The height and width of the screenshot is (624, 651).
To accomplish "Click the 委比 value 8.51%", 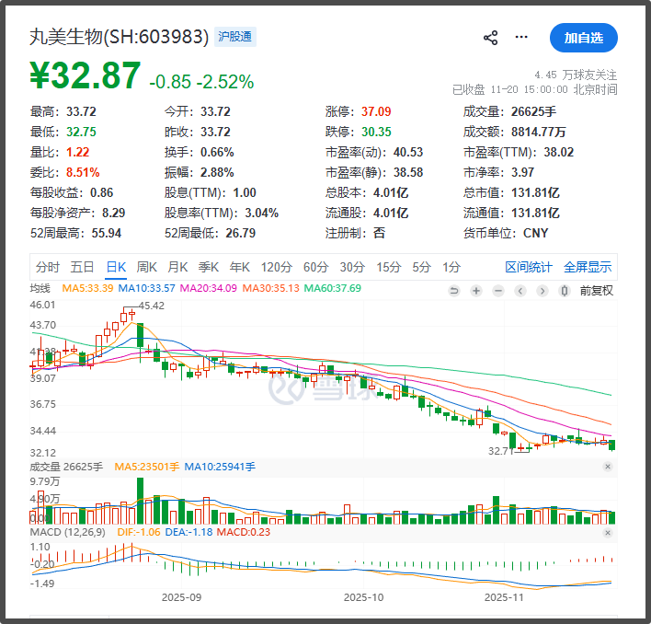I will [83, 172].
